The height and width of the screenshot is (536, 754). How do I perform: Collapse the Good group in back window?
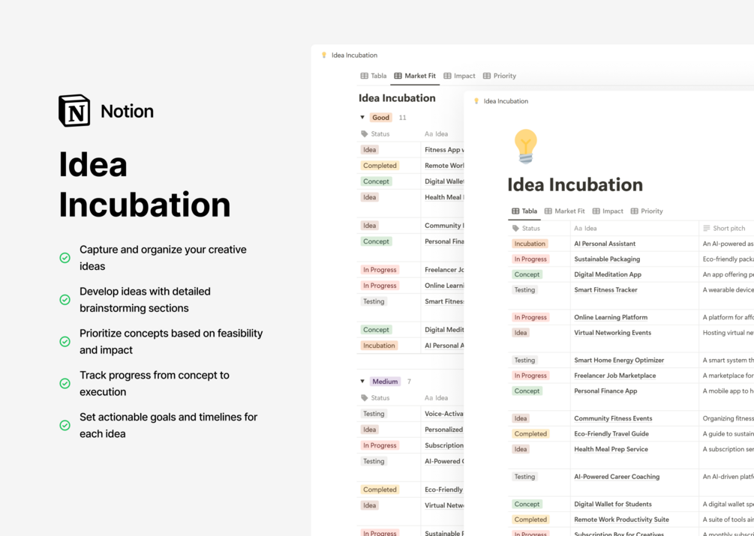pyautogui.click(x=362, y=117)
